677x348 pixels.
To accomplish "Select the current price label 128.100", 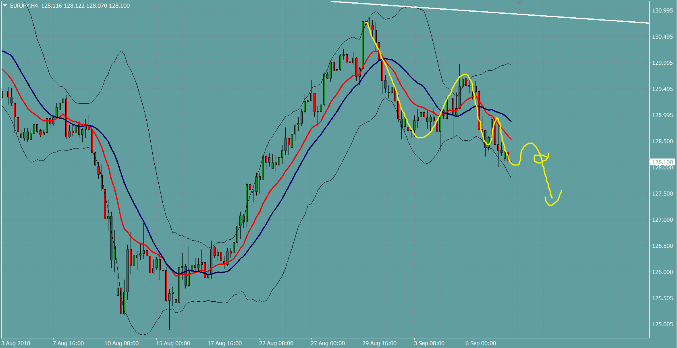I will click(x=662, y=162).
